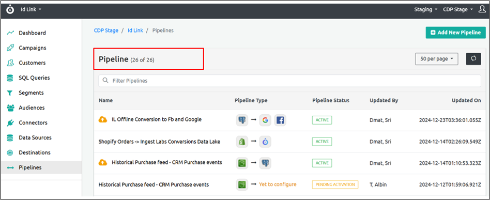Screen dimensions: 490x200
Task: Go to Campaigns in the sidebar
Action: (33, 48)
